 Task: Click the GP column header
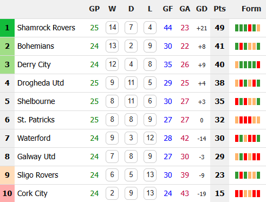(x=94, y=9)
